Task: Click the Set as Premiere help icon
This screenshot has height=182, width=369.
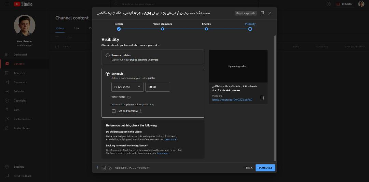Action: point(140,111)
